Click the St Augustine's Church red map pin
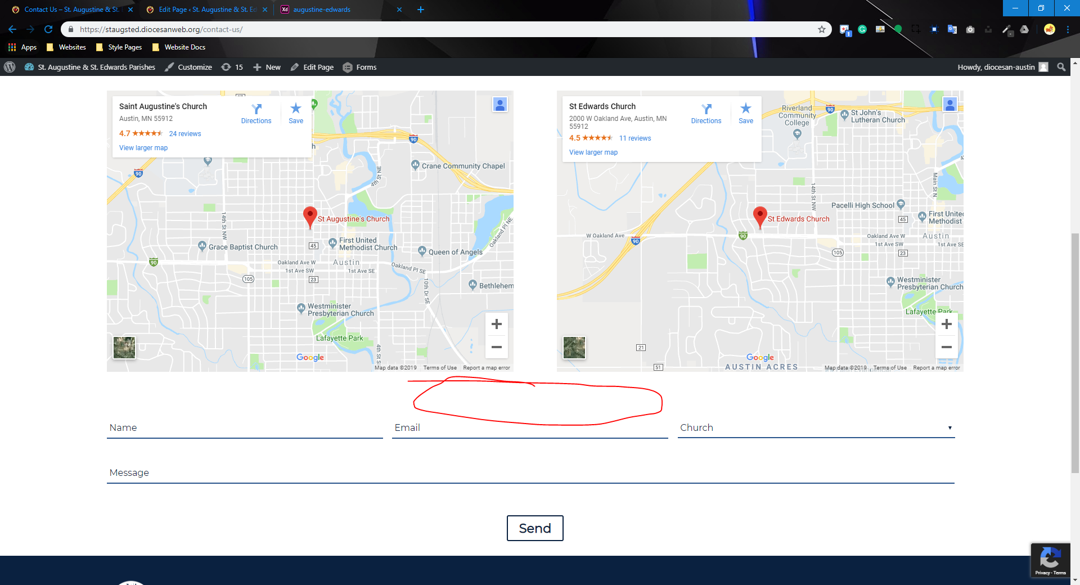Image resolution: width=1080 pixels, height=585 pixels. pos(309,217)
